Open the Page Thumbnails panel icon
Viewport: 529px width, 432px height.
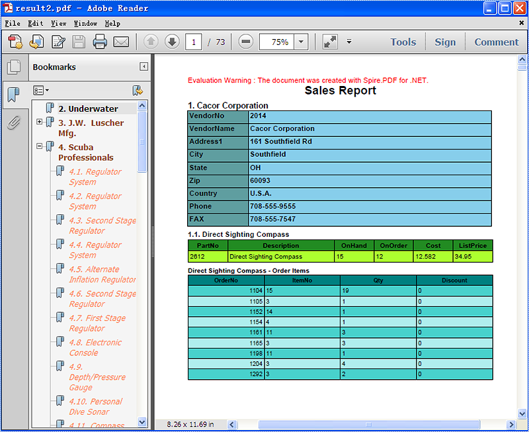pos(14,67)
